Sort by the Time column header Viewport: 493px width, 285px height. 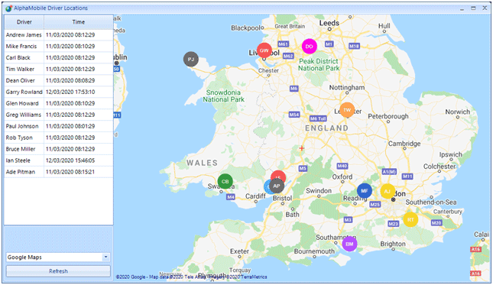79,22
